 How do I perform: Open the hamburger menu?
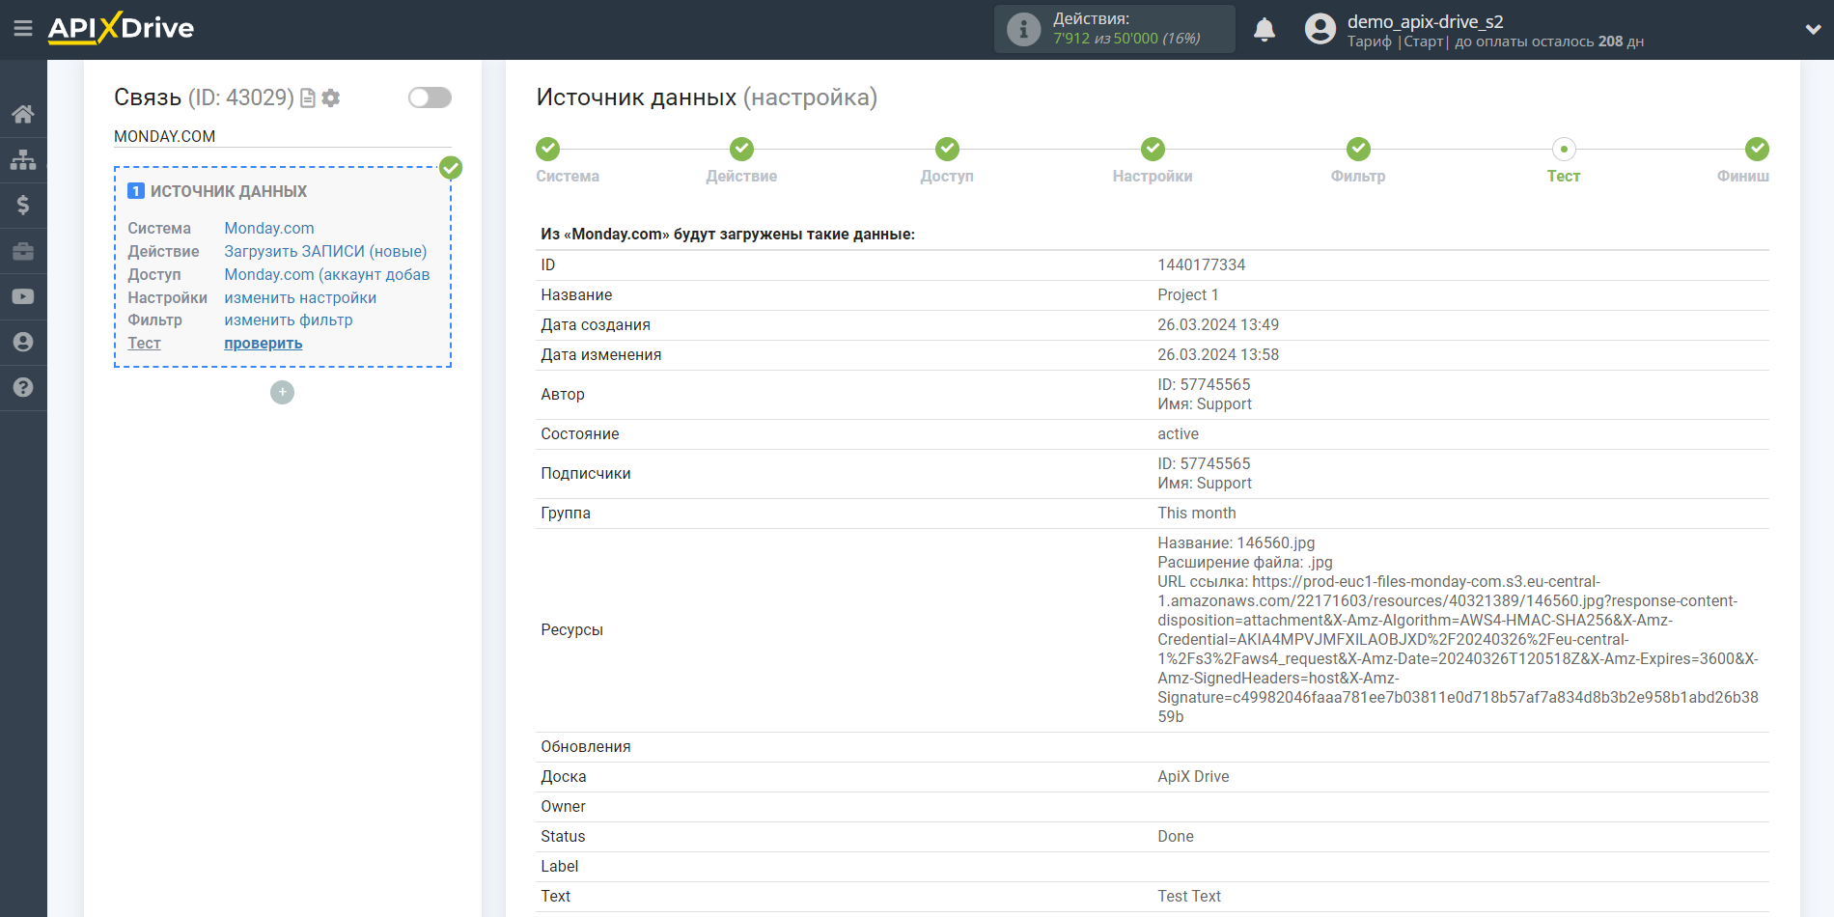23,28
